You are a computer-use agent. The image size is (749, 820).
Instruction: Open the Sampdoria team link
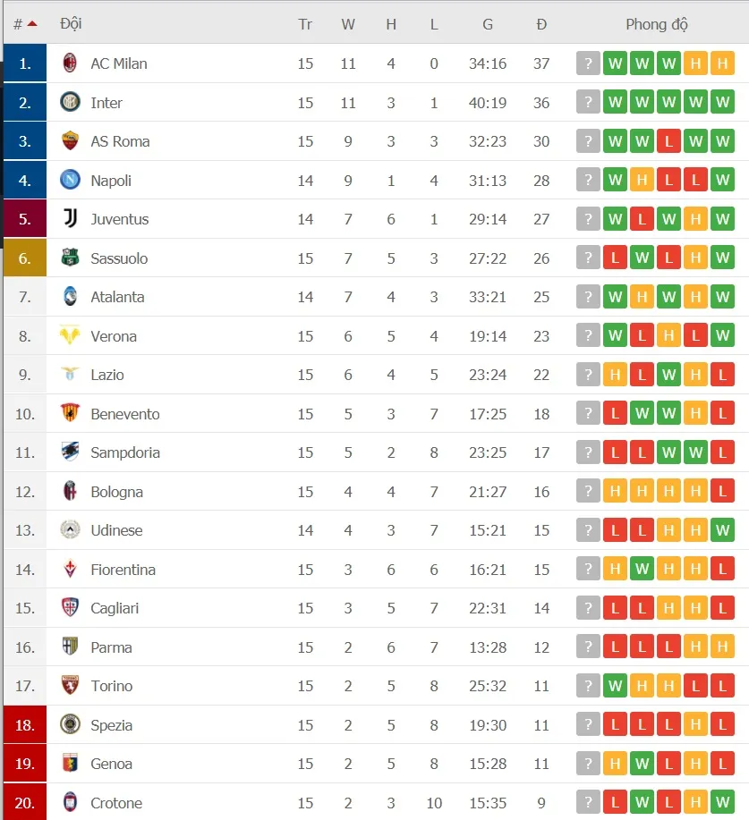125,452
